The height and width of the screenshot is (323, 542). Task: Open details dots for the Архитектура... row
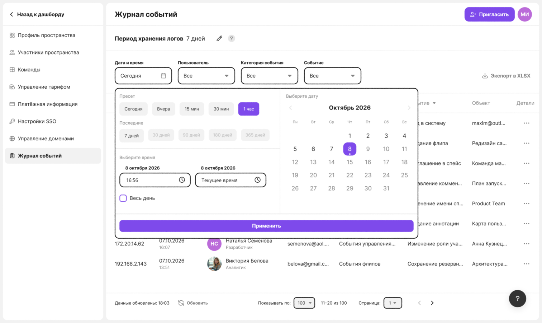pyautogui.click(x=526, y=264)
